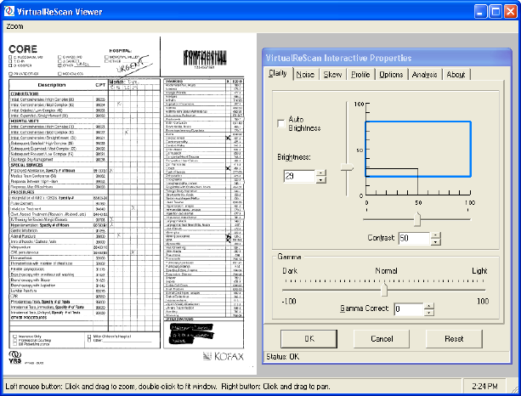
Task: Open the Zoom menu
Action: point(14,26)
